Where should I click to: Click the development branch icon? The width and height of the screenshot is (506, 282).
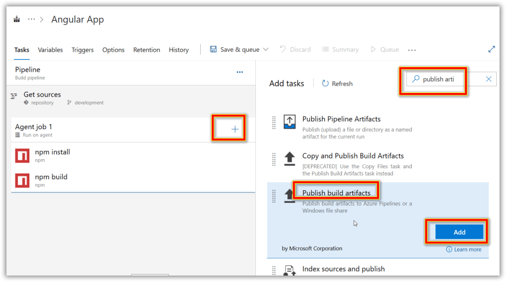pyautogui.click(x=69, y=102)
